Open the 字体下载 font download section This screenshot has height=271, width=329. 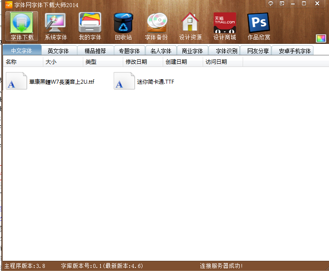pos(22,26)
